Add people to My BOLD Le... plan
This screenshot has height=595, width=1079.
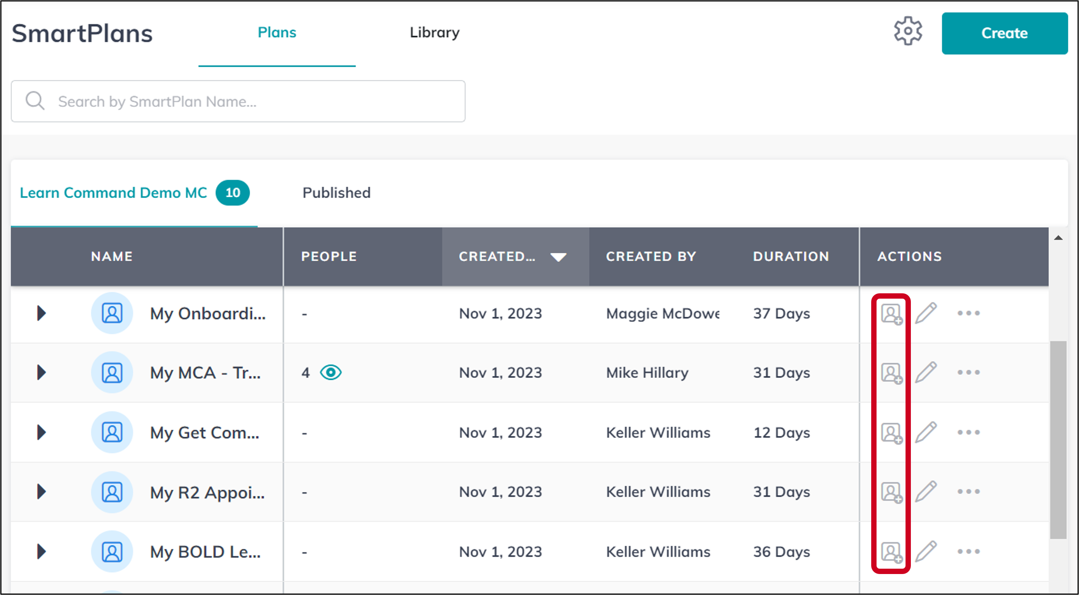[892, 552]
